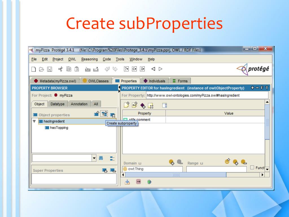Click the New Project toolbar icon
Screen dimensions: 289x217
point(34,69)
